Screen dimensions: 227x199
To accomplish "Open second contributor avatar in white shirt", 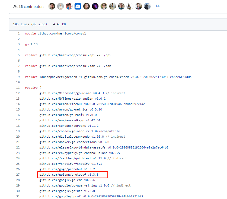I will click(x=60, y=6).
